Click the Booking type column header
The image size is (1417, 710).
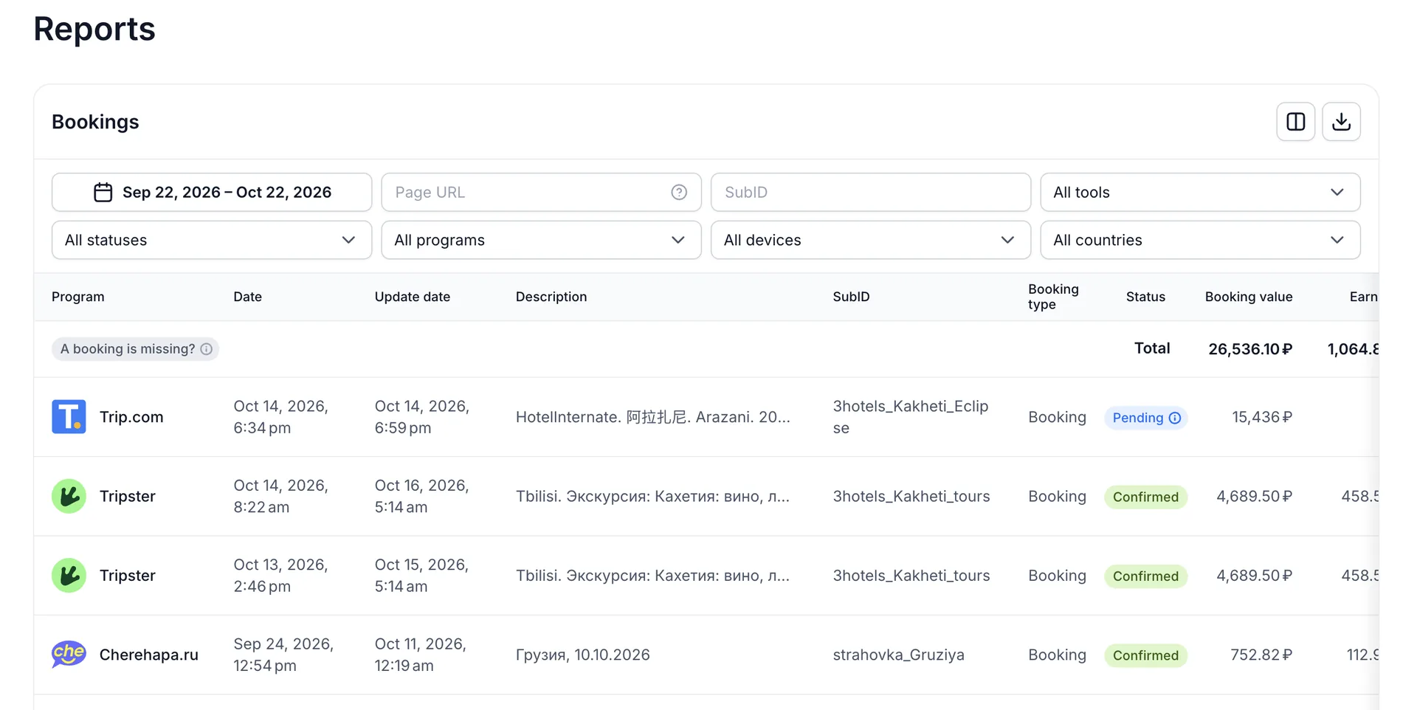coord(1053,297)
